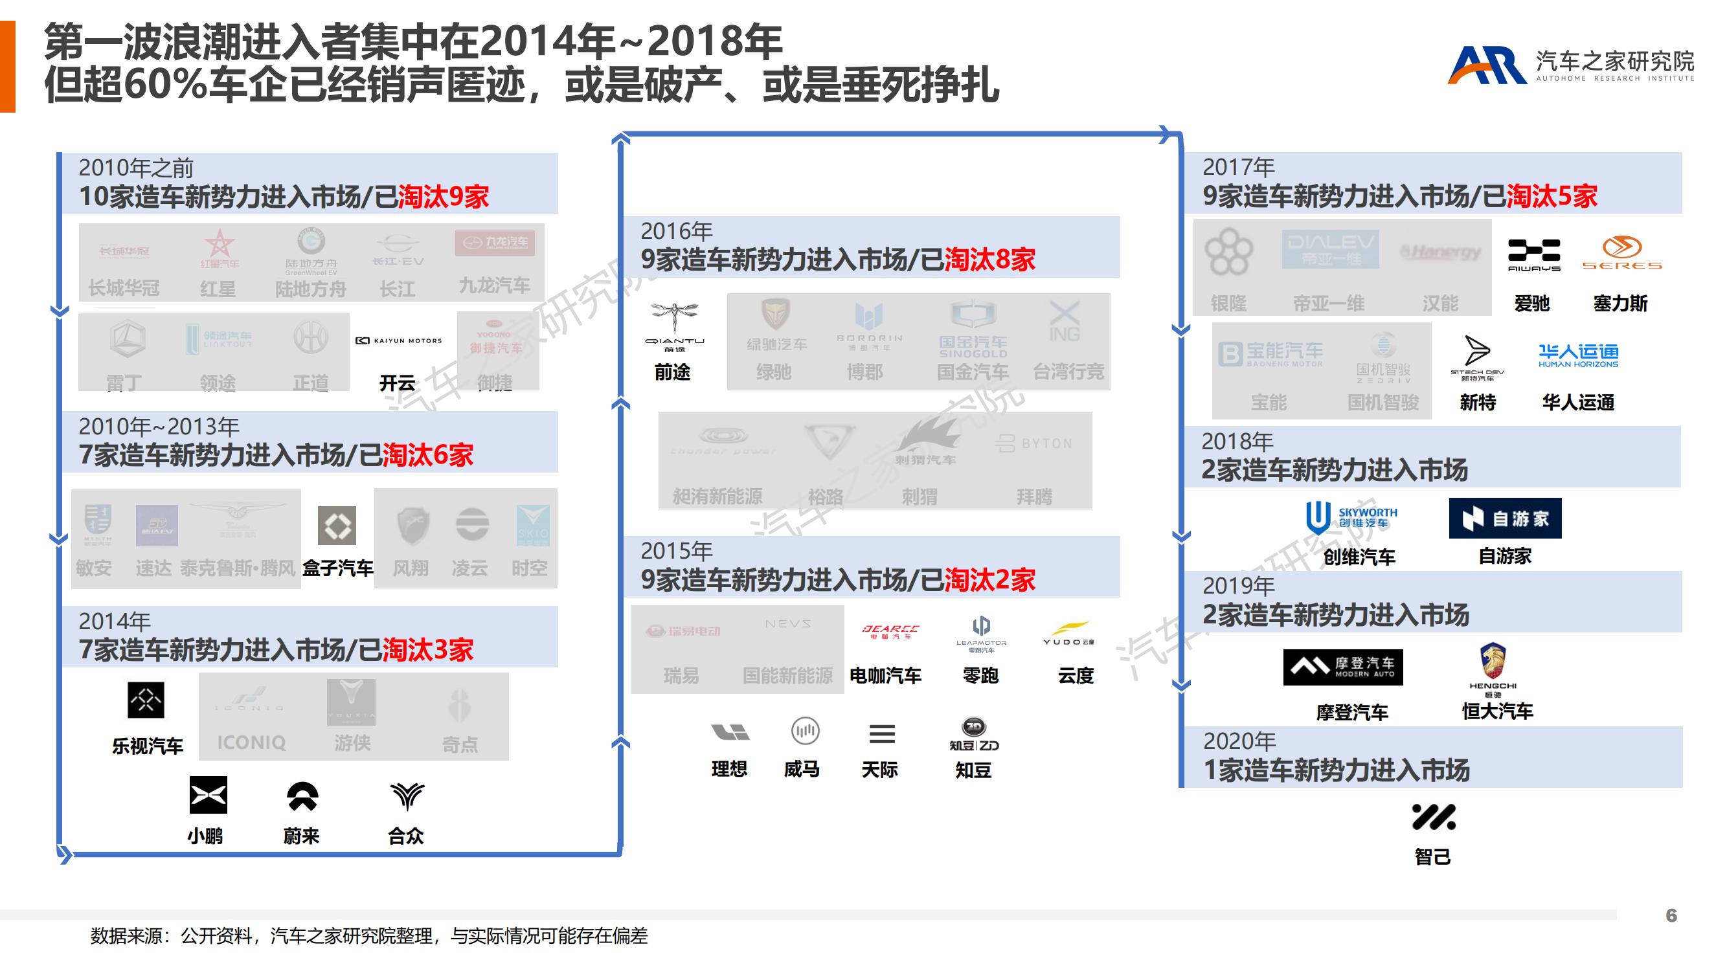Image resolution: width=1727 pixels, height=971 pixels.
Task: Select the Skyworth (创维汽车) logo
Action: pos(1351,518)
